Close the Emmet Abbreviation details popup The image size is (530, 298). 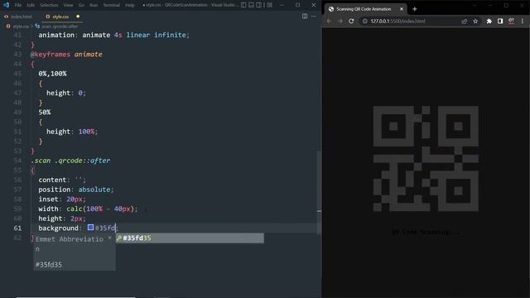click(109, 238)
